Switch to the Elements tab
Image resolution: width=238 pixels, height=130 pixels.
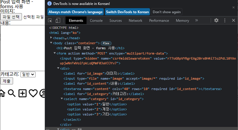pos(76,20)
